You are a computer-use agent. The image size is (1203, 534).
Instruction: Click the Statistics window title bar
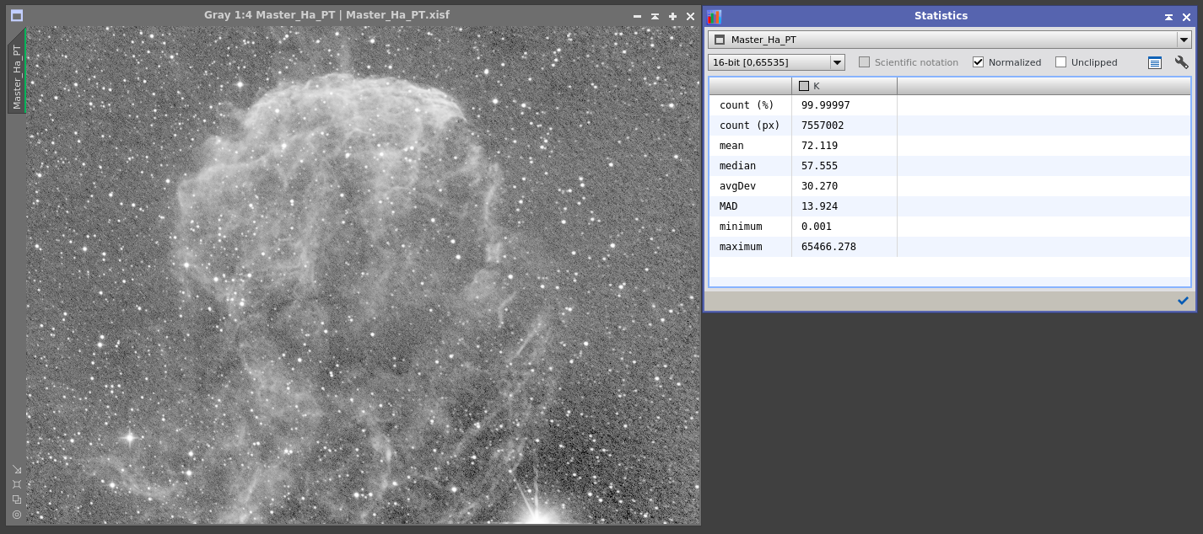pos(941,16)
